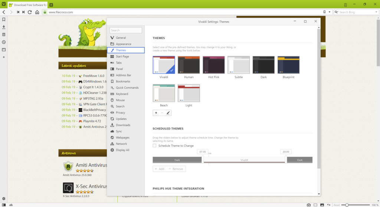Reset the page zoom level

(337, 205)
